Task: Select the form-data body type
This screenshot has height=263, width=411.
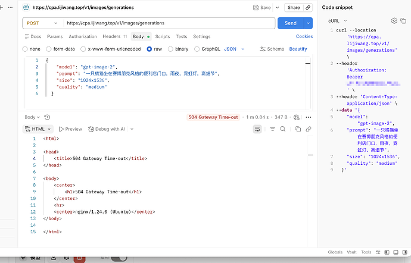Action: click(48, 49)
